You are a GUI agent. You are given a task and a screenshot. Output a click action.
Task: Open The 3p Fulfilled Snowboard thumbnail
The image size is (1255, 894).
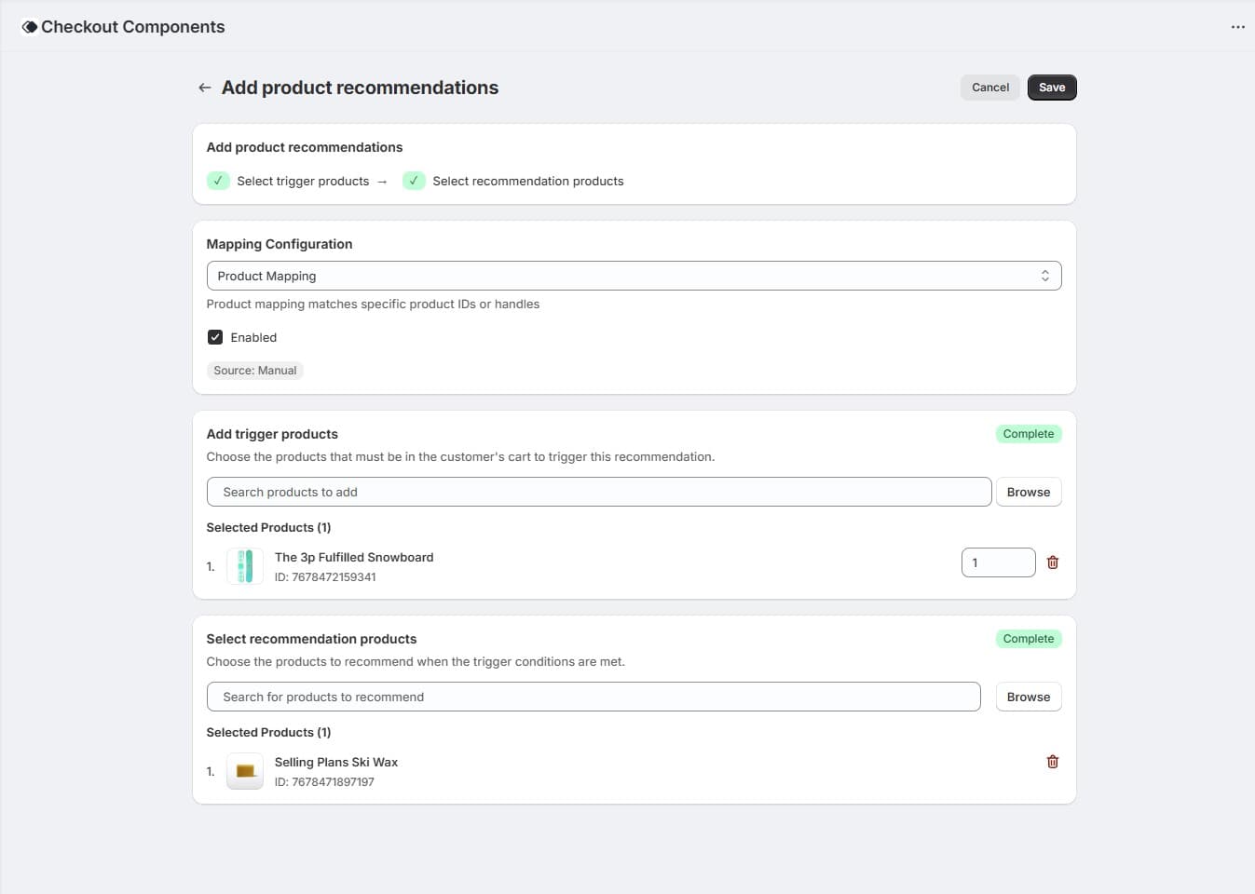(x=245, y=566)
